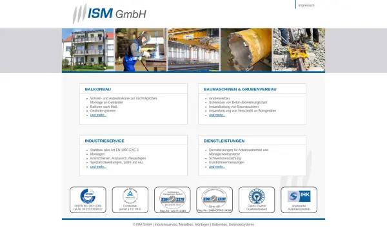Open the BAUMASCHINEN & GRUBENVERBAU heading
This screenshot has height=242, width=387.
point(240,89)
